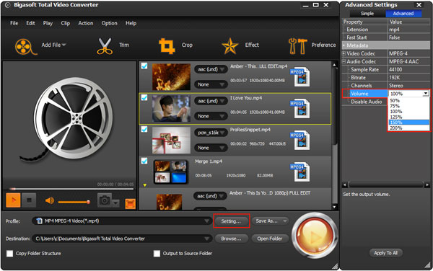
Task: Open pcm_s16le audio dropdown for ProResSnippet
Action: (211, 133)
